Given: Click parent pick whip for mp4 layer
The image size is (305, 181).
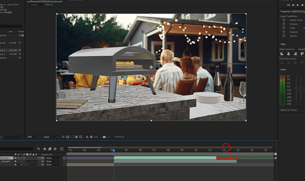Looking at the screenshot, I should tap(42, 162).
